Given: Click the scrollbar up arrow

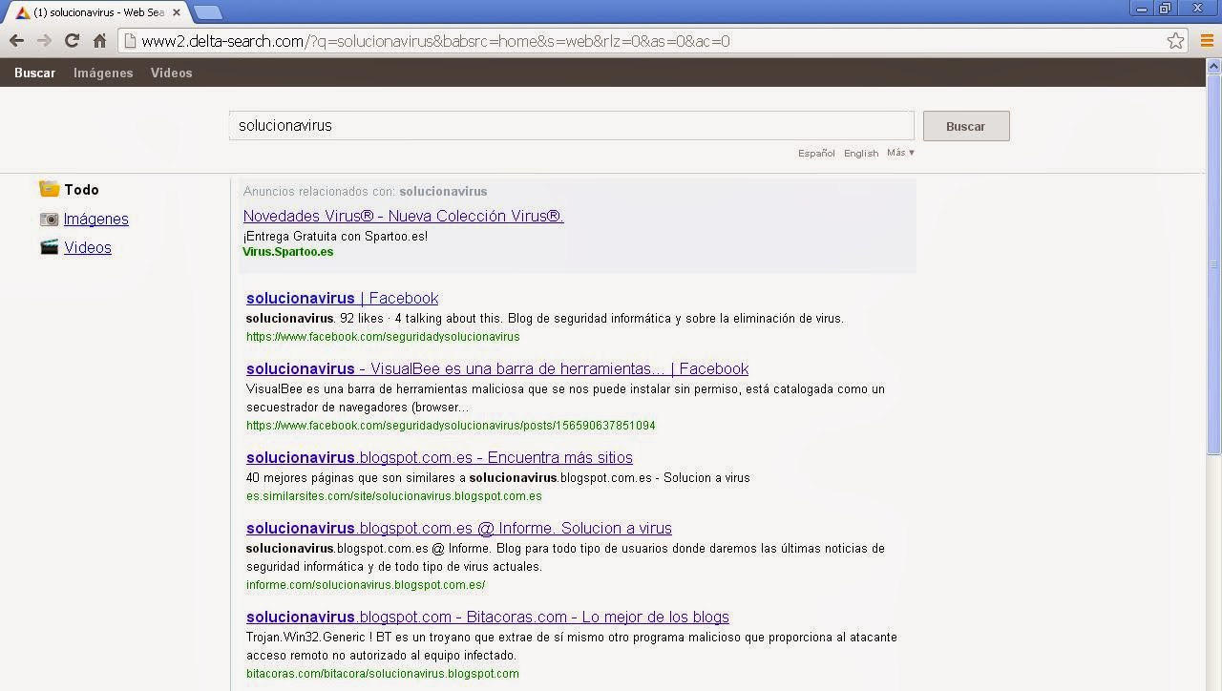Looking at the screenshot, I should 1214,66.
